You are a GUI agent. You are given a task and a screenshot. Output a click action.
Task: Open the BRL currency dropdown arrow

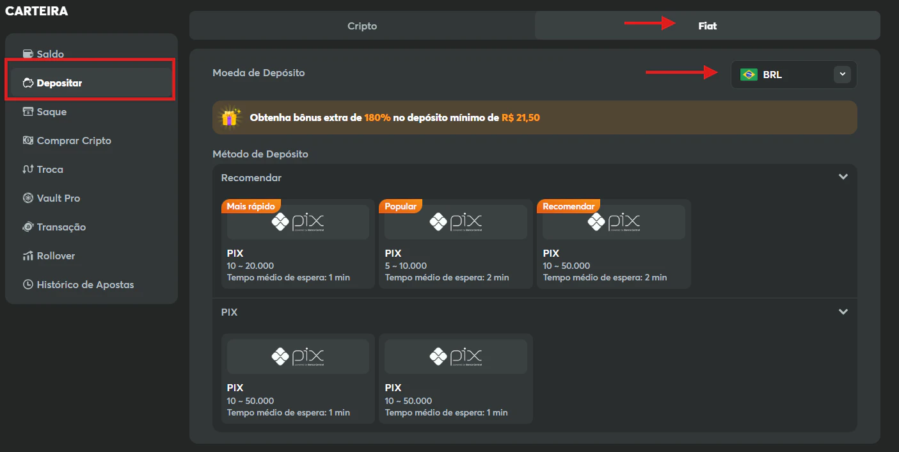pos(843,75)
